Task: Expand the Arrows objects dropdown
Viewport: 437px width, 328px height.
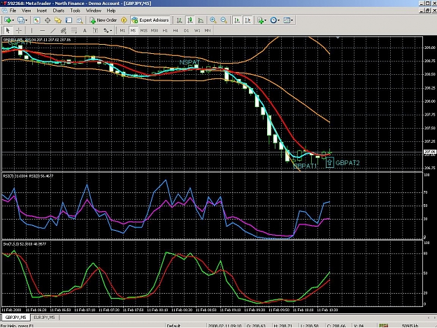Action: (111, 30)
